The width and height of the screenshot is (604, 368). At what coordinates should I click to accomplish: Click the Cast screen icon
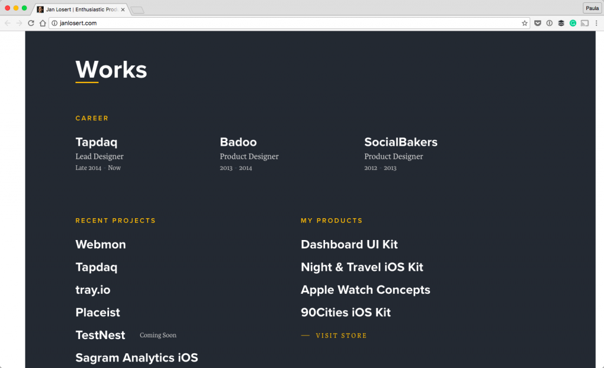[585, 23]
